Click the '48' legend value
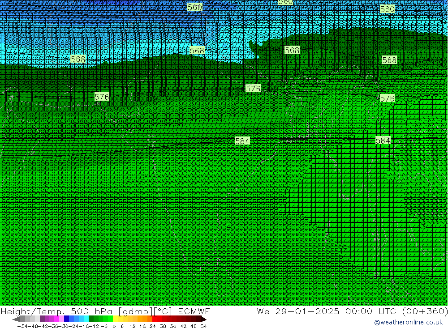448x328 pixels. 194,326
